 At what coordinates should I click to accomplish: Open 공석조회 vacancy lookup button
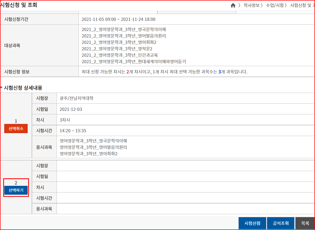(281, 223)
